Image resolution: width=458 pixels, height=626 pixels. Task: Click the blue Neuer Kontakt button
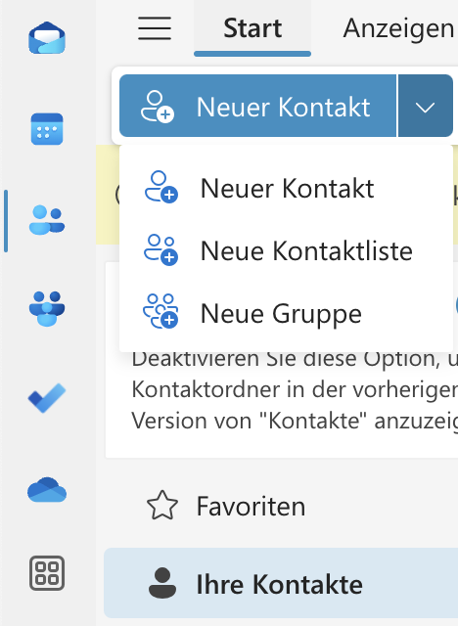pos(258,106)
